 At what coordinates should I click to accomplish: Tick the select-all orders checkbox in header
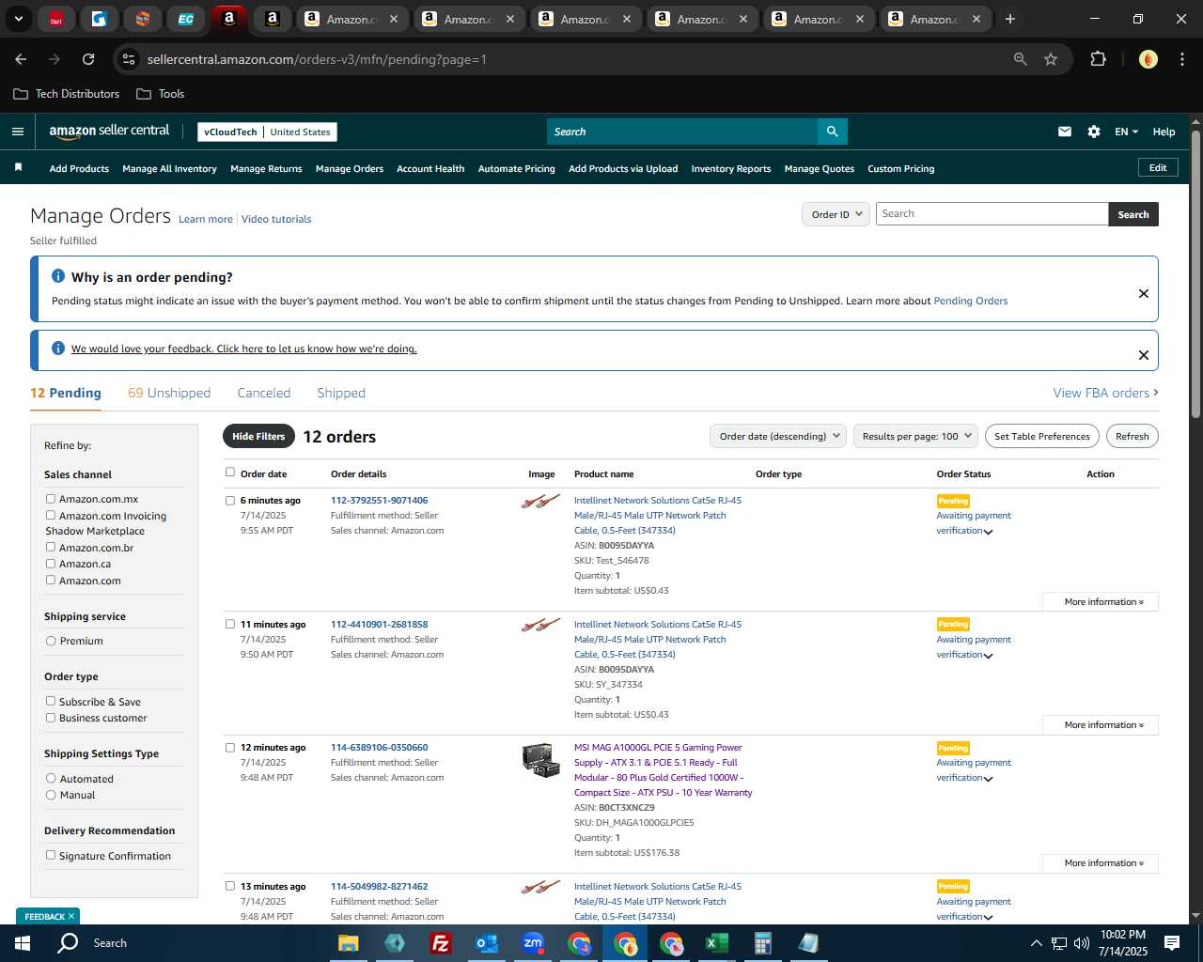230,473
